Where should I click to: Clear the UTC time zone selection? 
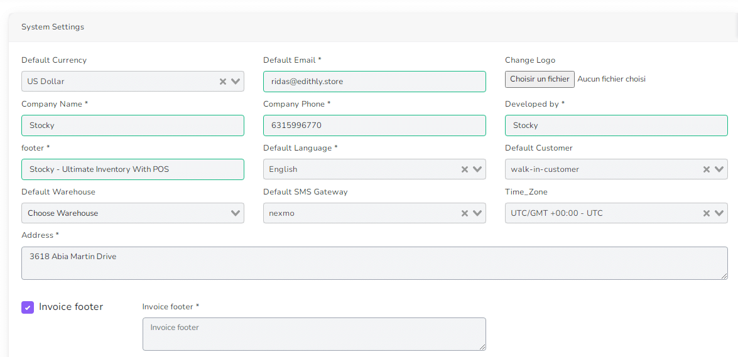click(x=707, y=213)
